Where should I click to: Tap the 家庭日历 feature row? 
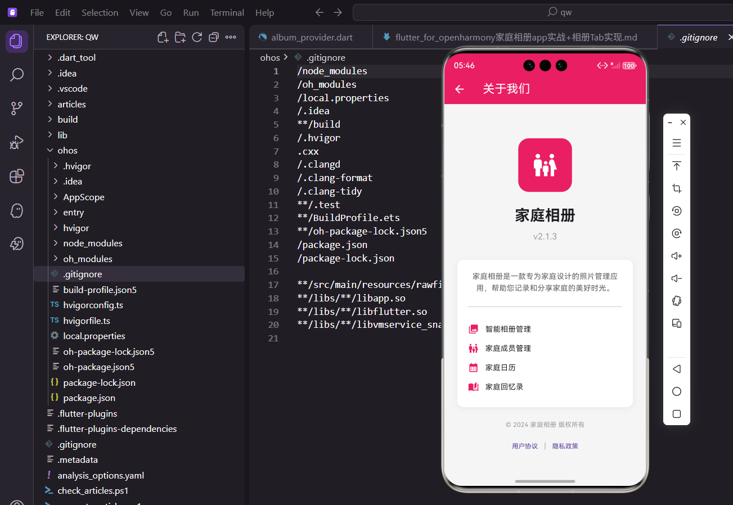(x=545, y=367)
